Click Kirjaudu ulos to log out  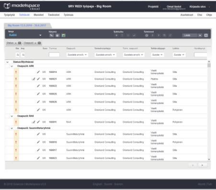(x=197, y=7)
